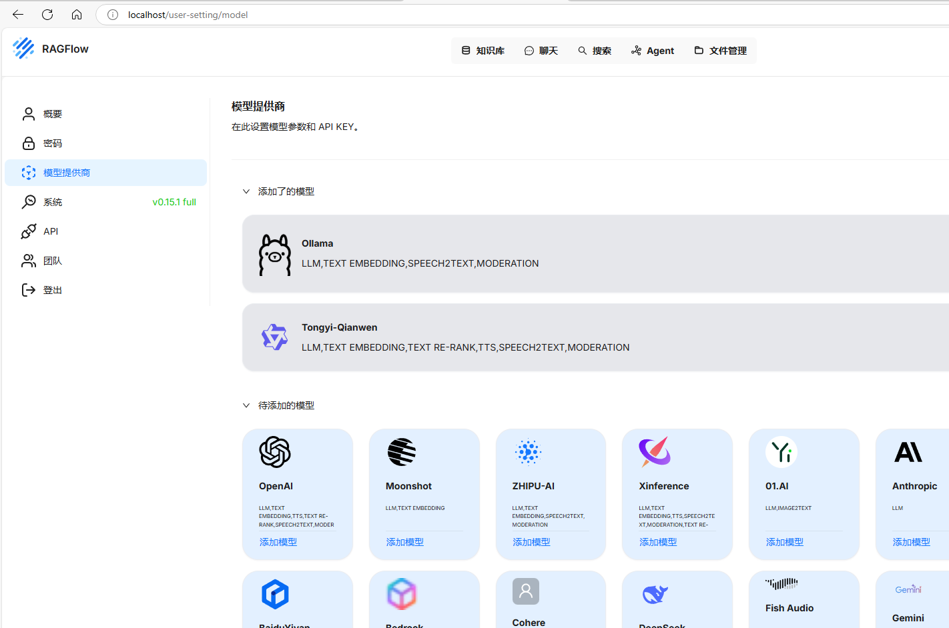
Task: Click the Ollama llama logo
Action: click(x=275, y=255)
